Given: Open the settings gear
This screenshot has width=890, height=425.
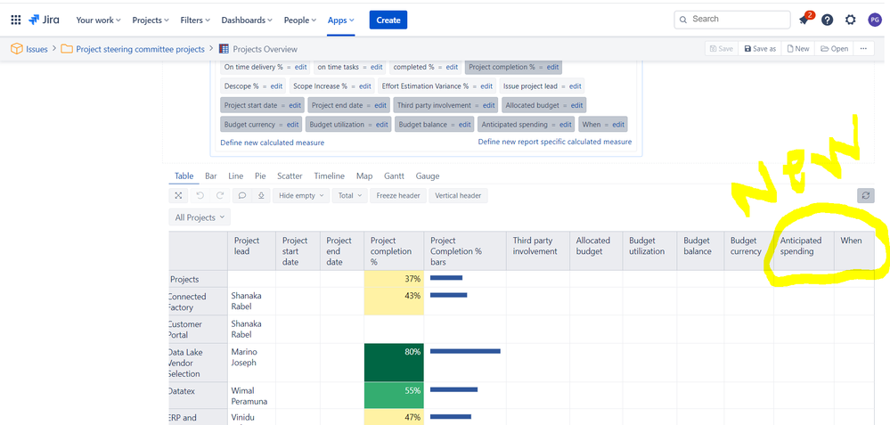Looking at the screenshot, I should (850, 20).
